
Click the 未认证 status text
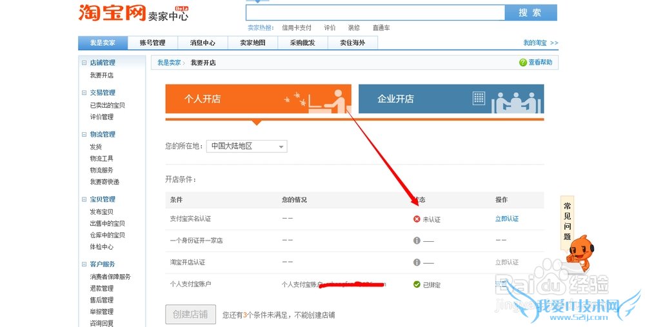point(432,220)
